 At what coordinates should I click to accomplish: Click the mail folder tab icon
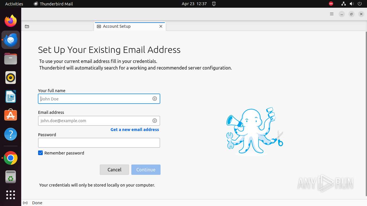(x=27, y=26)
